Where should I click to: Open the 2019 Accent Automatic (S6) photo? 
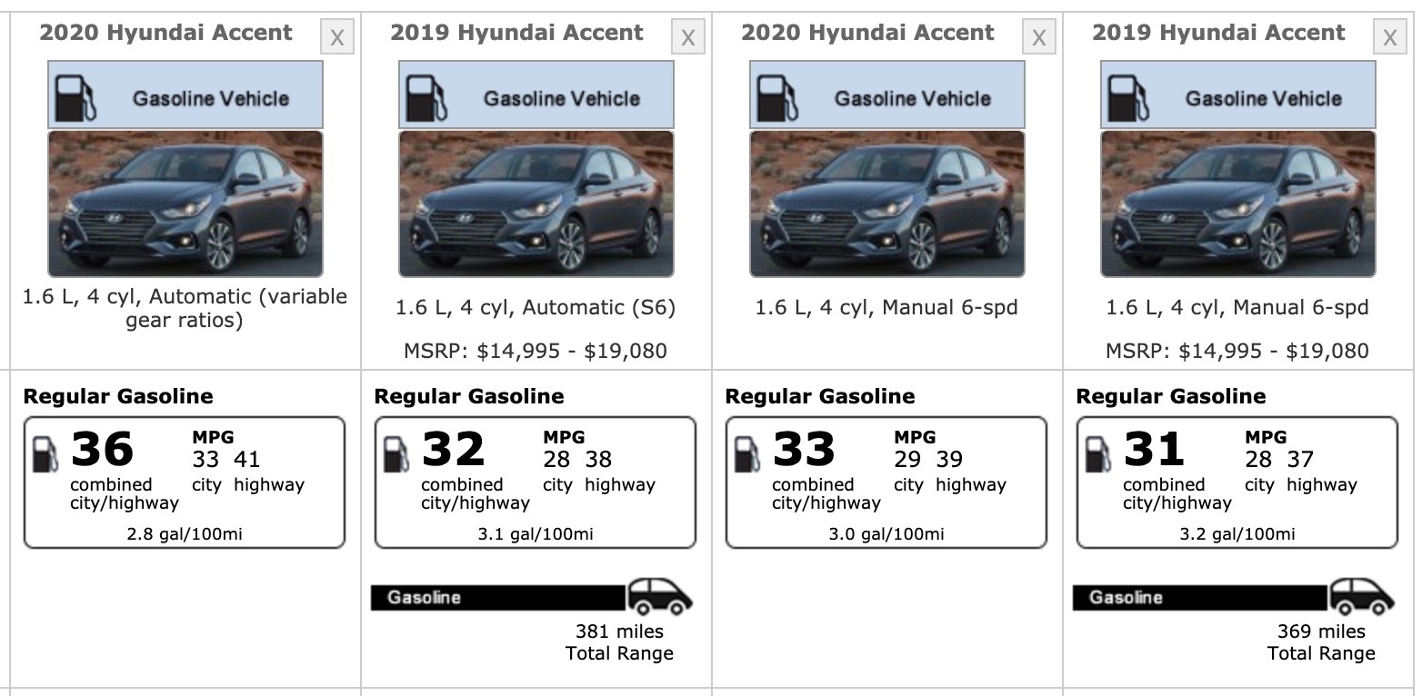pyautogui.click(x=536, y=204)
